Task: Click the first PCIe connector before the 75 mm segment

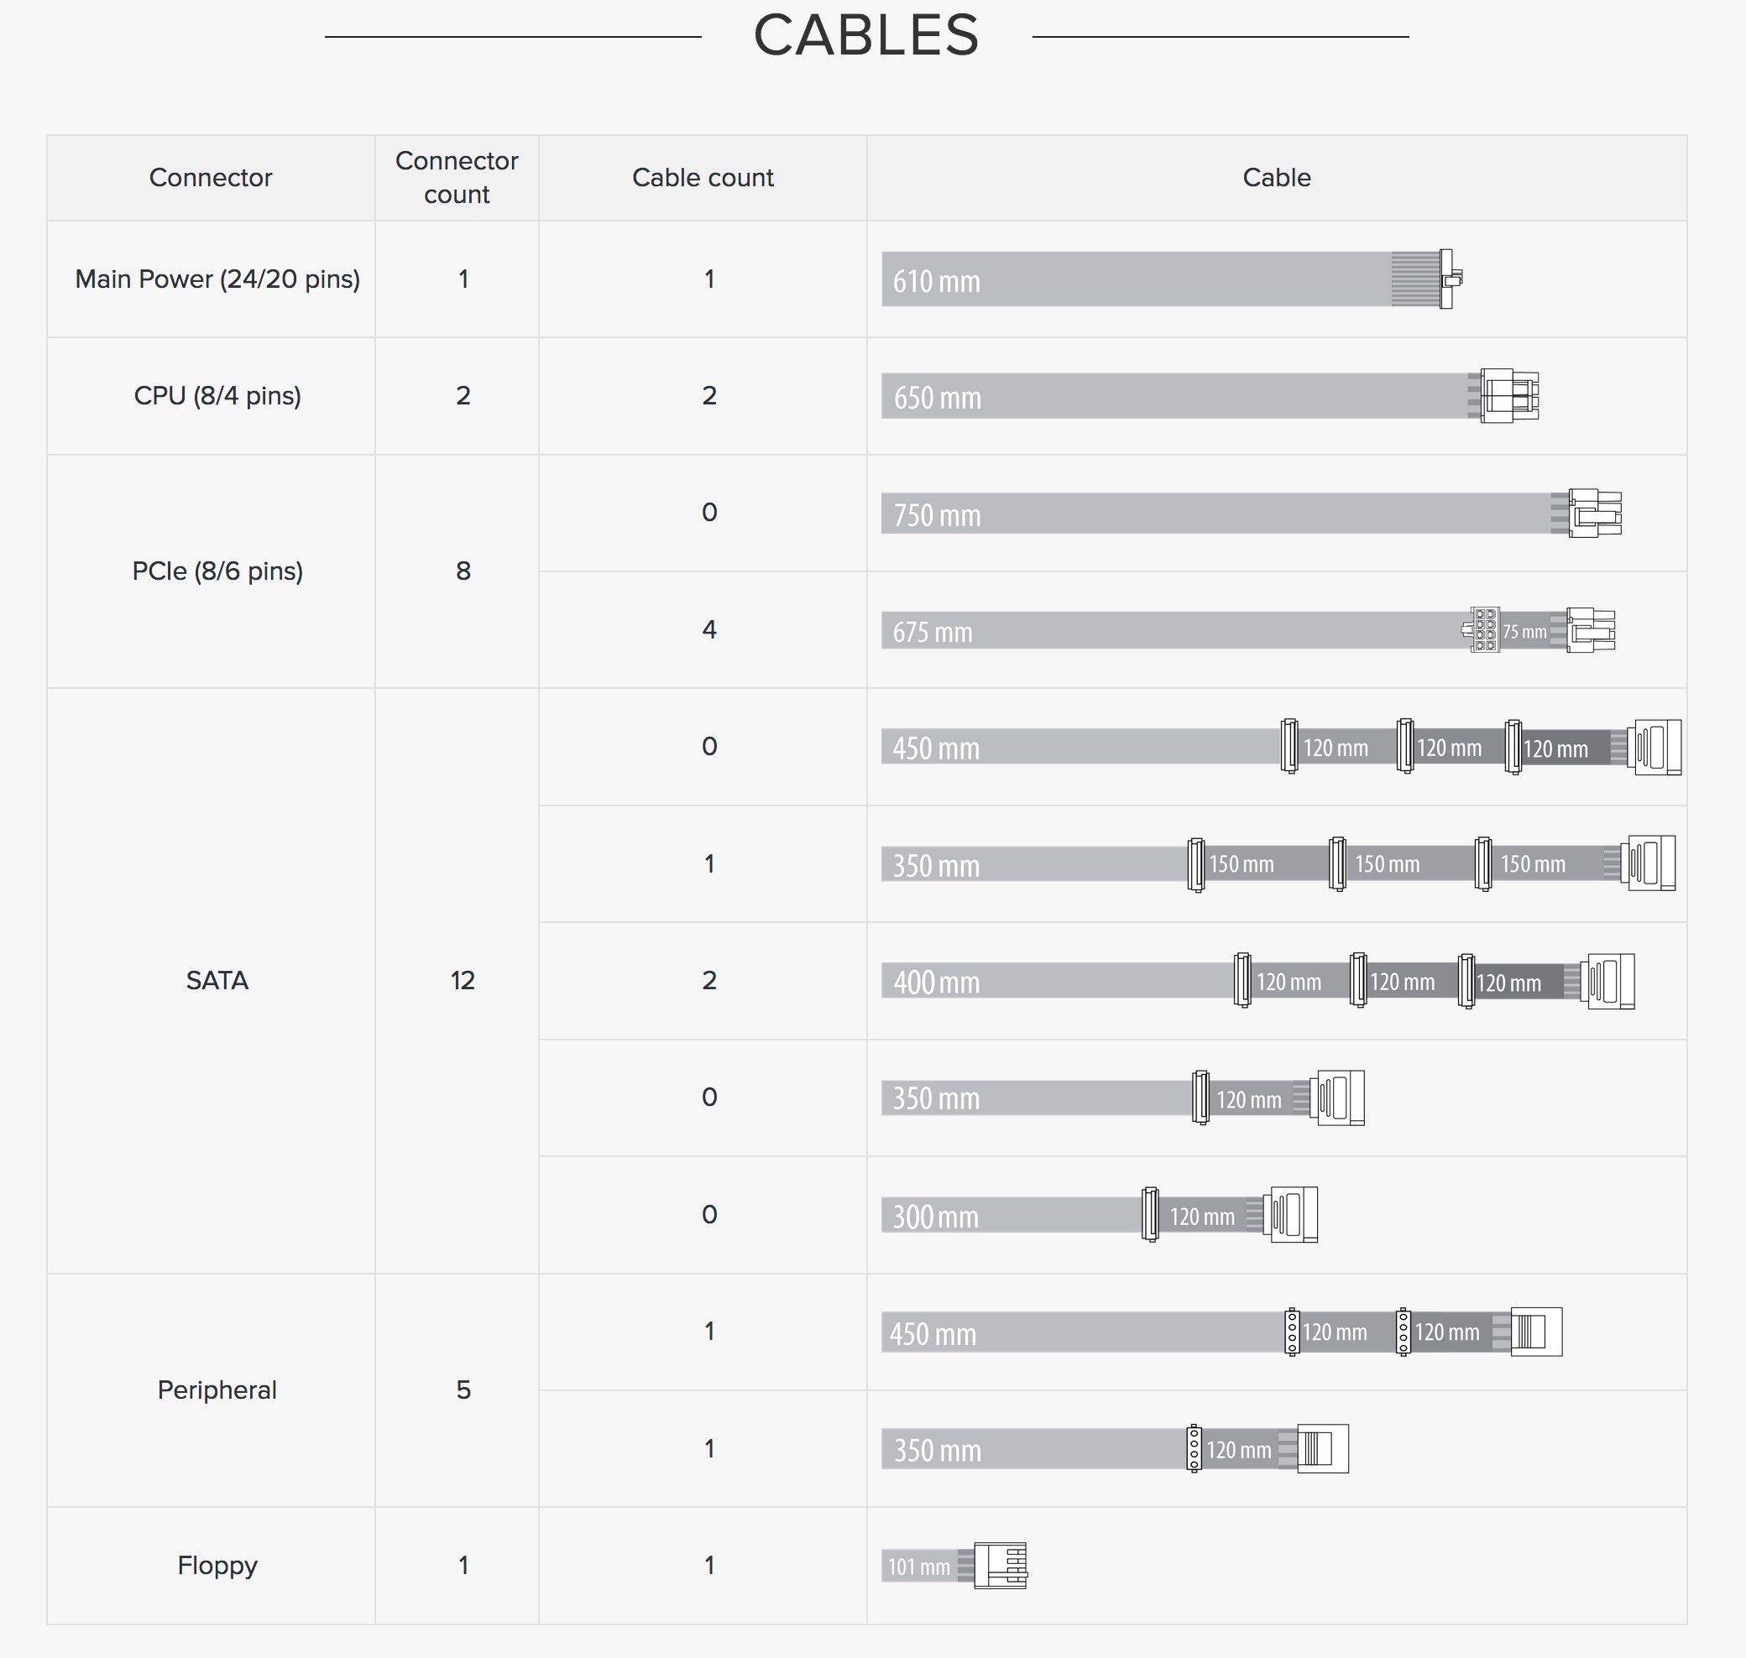Action: click(x=1483, y=630)
